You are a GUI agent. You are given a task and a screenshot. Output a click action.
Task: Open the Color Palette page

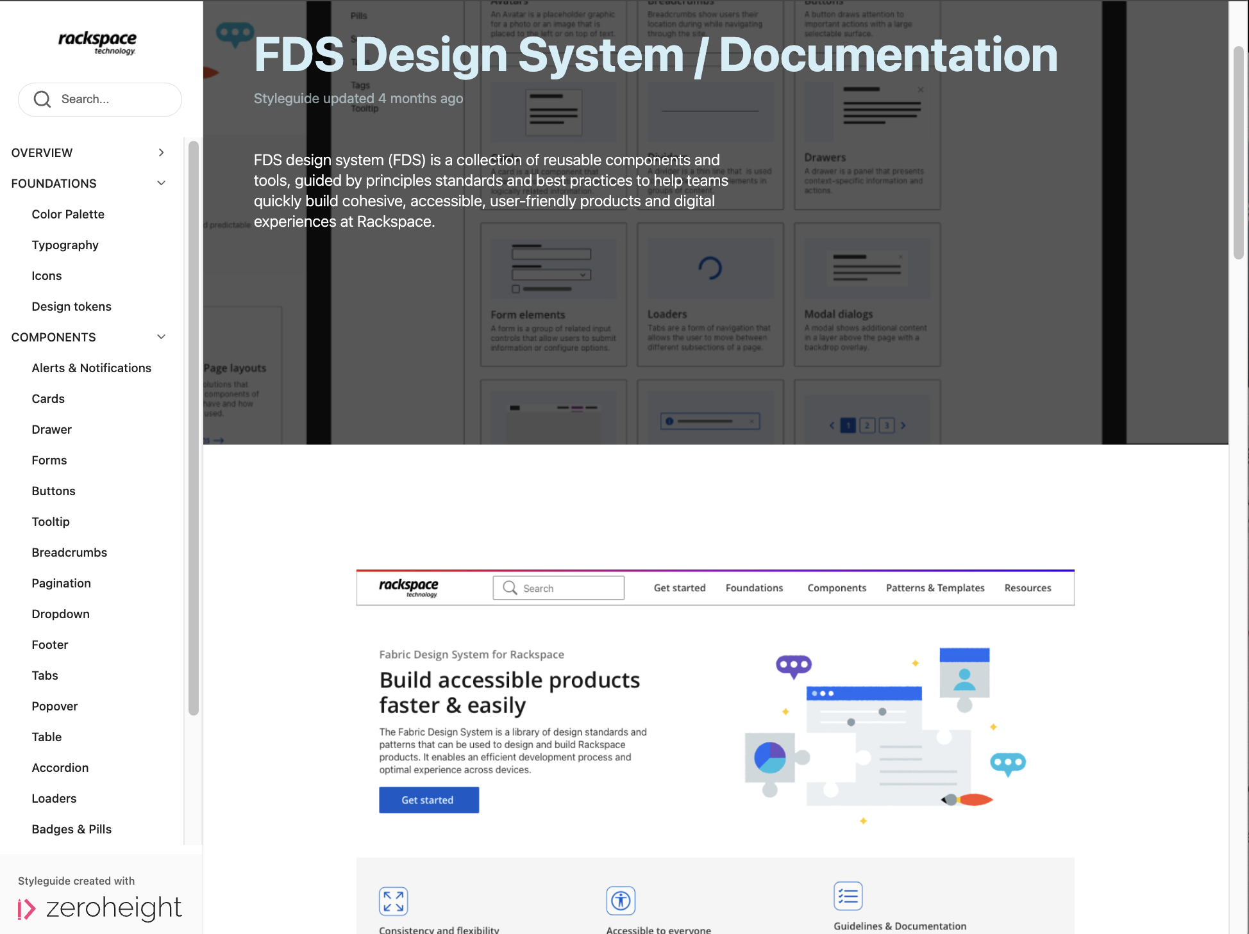pyautogui.click(x=68, y=214)
